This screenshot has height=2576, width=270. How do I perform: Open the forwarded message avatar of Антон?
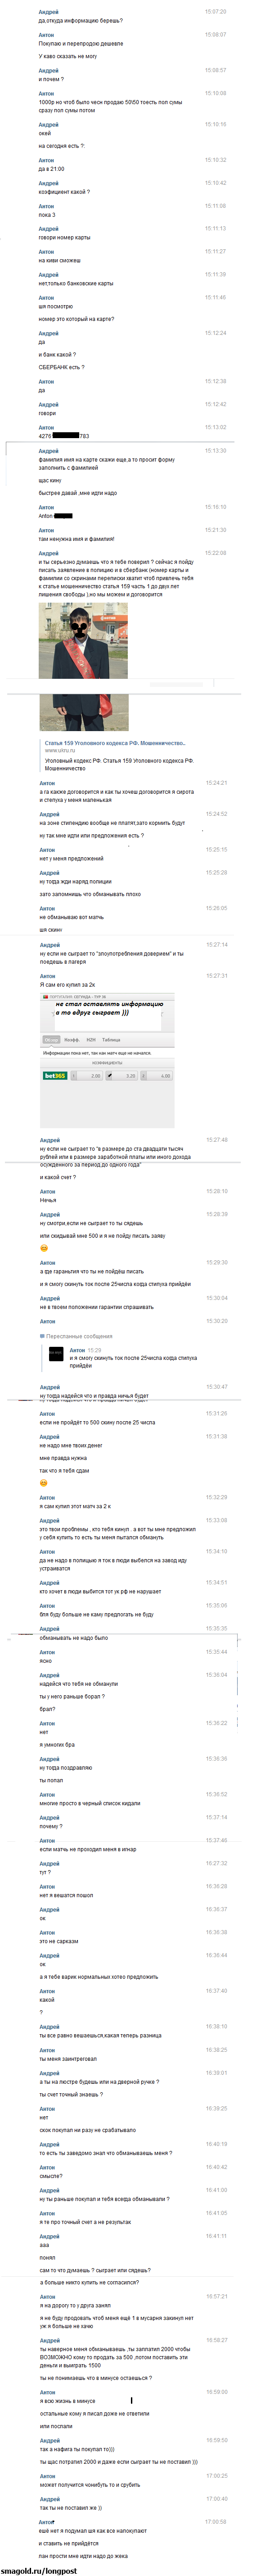click(56, 1354)
